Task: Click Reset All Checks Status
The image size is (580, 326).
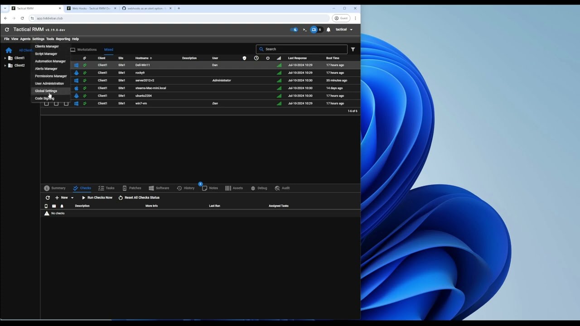Action: 139,198
